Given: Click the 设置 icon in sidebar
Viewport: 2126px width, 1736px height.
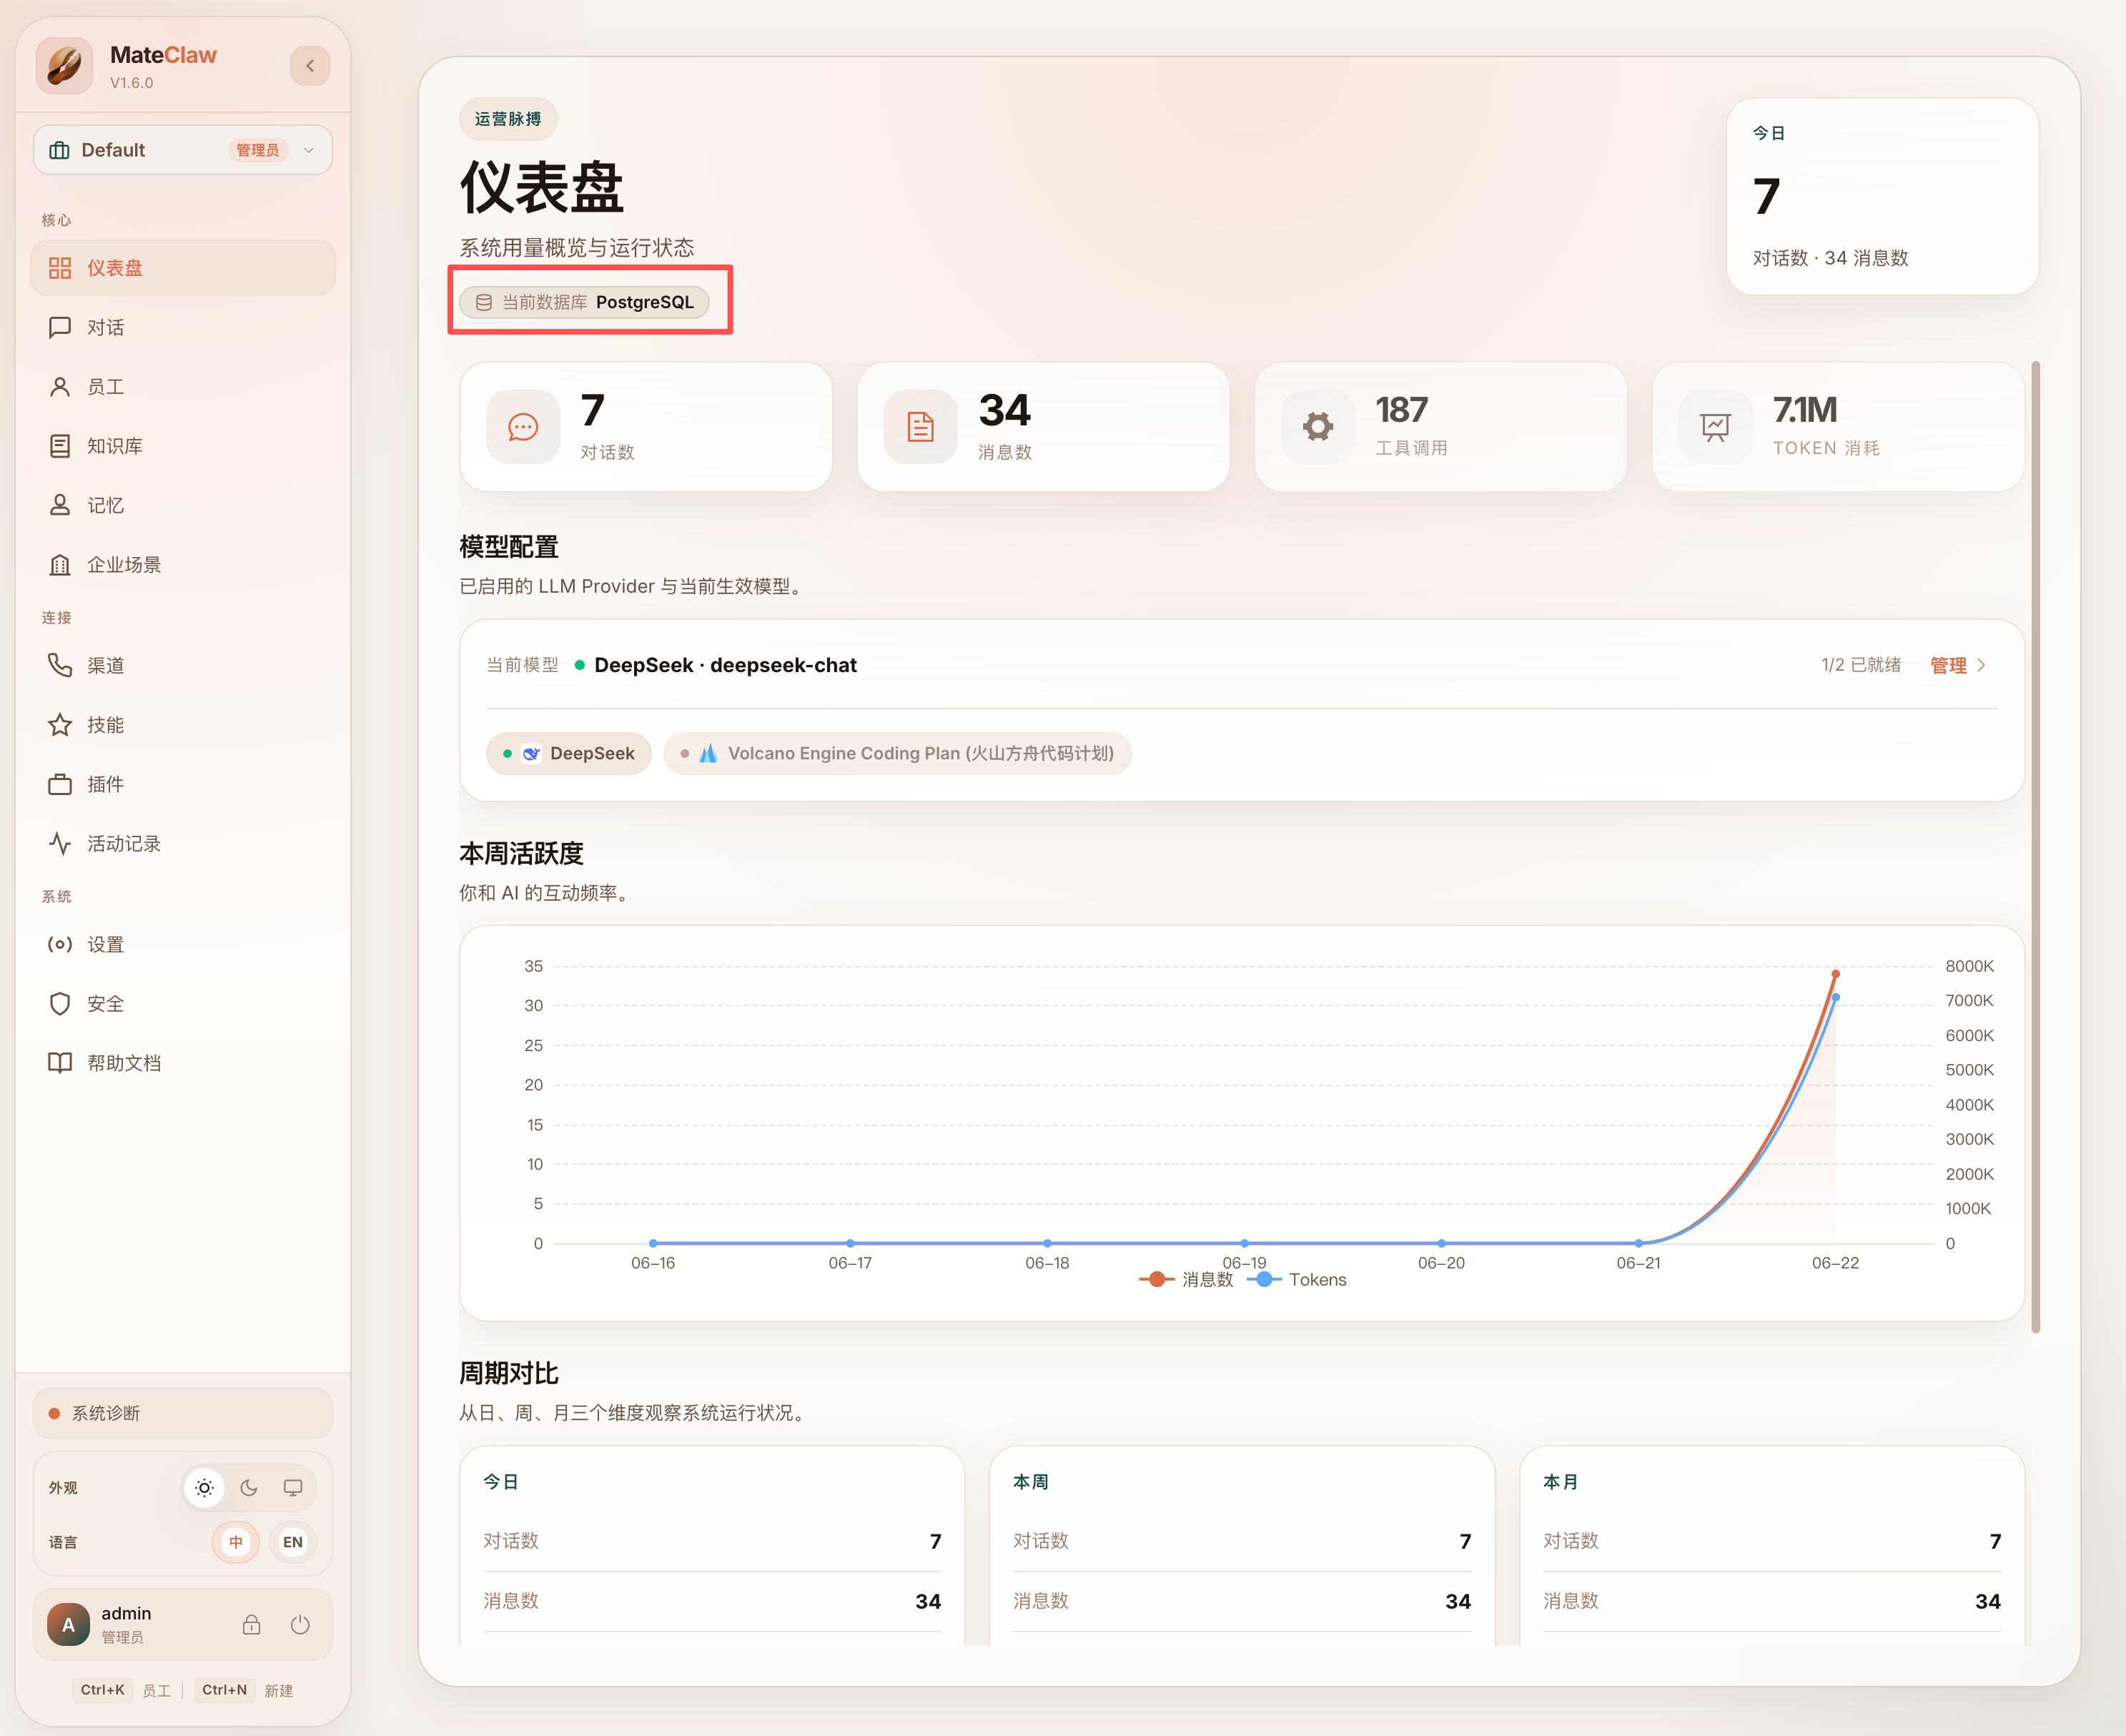Looking at the screenshot, I should click(60, 944).
